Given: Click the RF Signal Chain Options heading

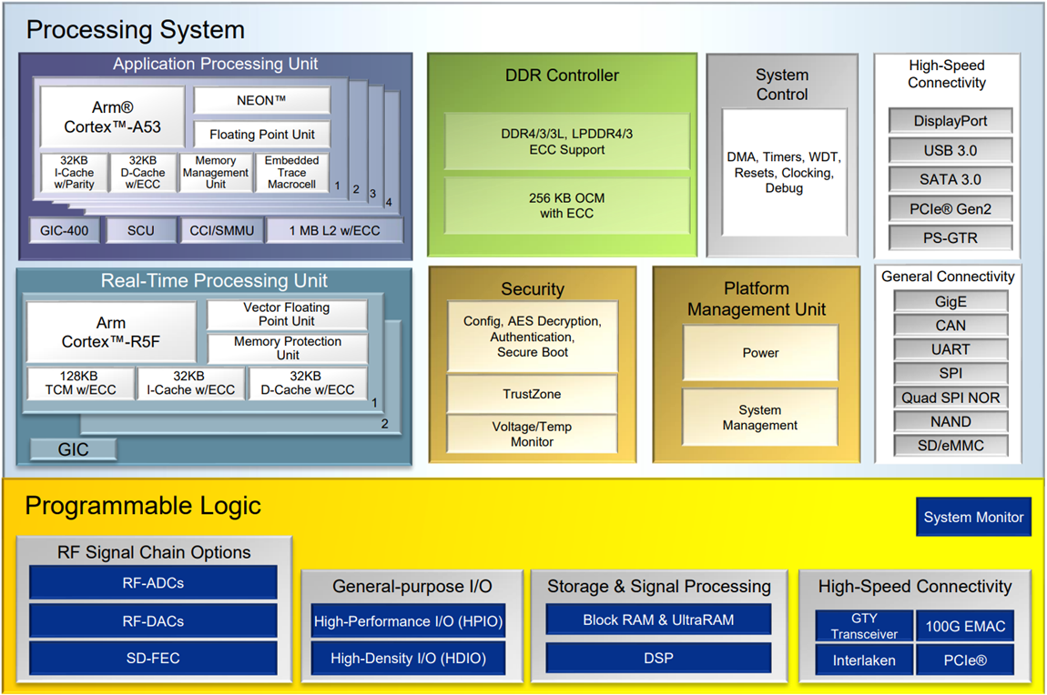Looking at the screenshot, I should (154, 552).
